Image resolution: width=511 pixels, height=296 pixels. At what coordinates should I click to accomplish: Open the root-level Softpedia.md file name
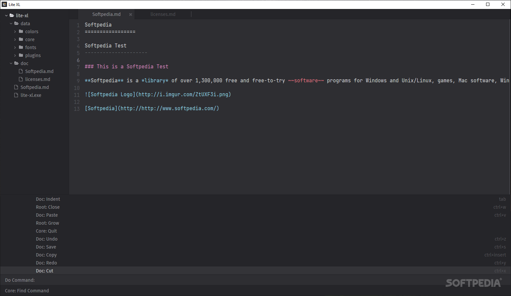coord(35,87)
